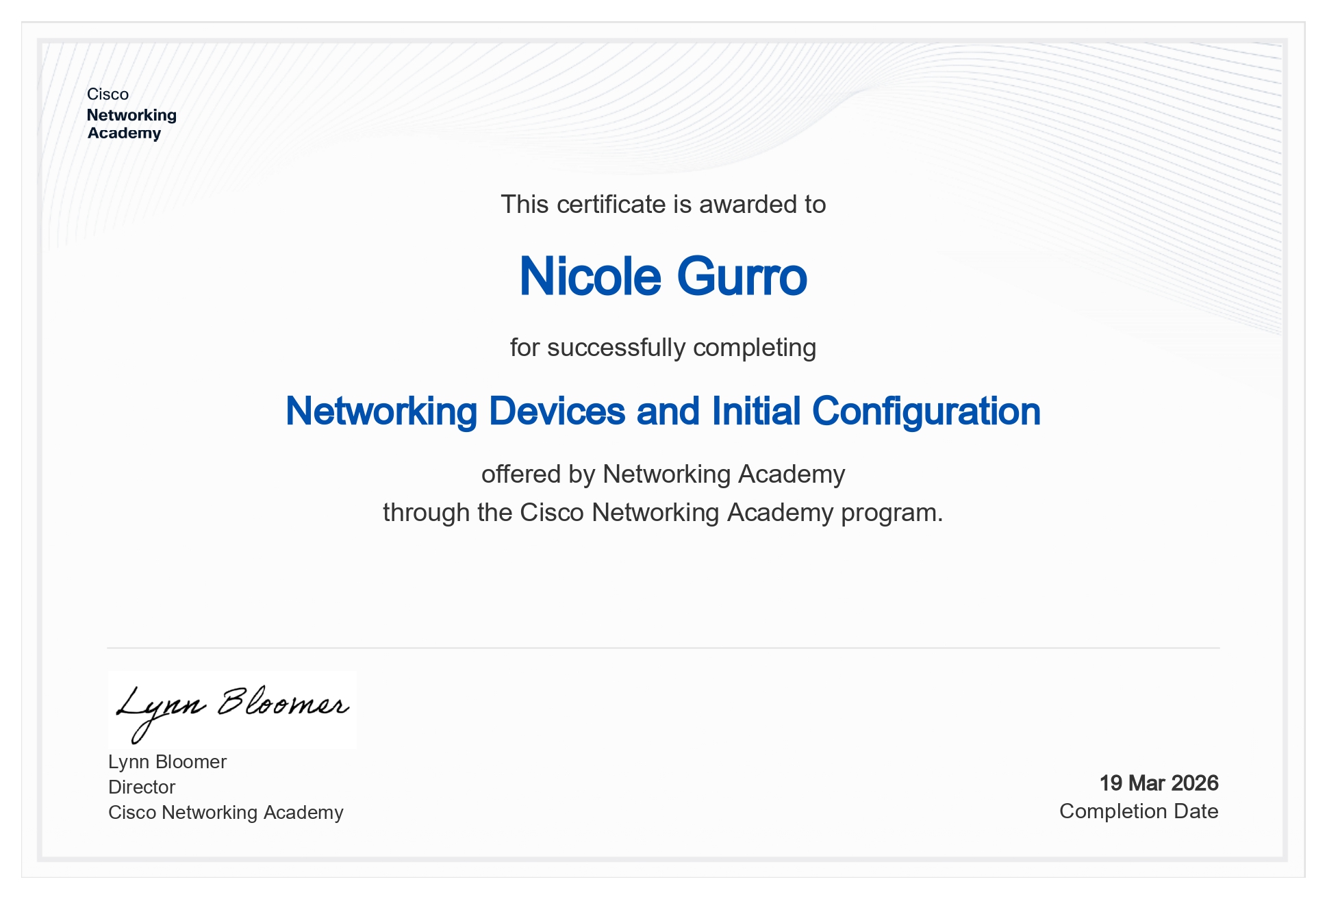1327x899 pixels.
Task: Click the 'Academy' word in logo
Action: click(124, 134)
